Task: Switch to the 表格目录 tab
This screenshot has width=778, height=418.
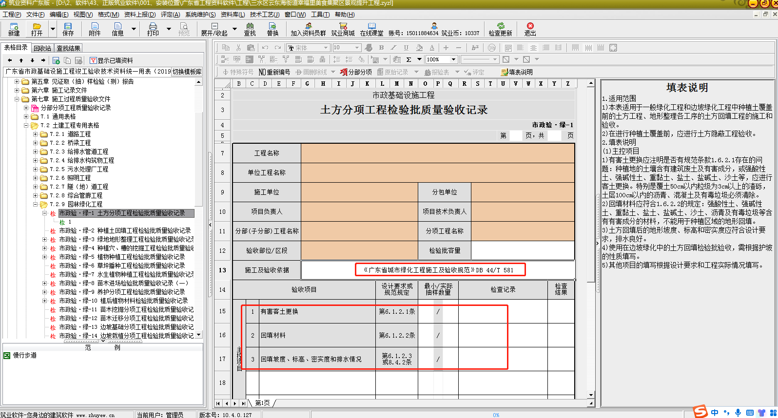Action: point(16,47)
